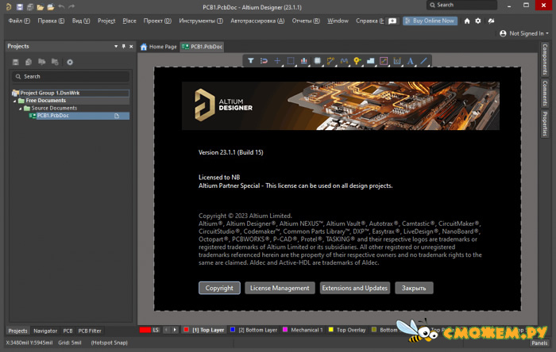Open Preferences via the top gear icon

point(478,21)
